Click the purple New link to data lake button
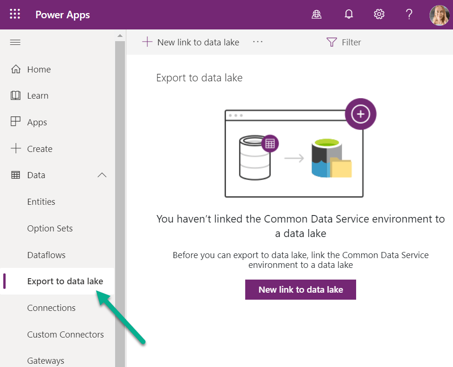The height and width of the screenshot is (367, 453). [300, 290]
